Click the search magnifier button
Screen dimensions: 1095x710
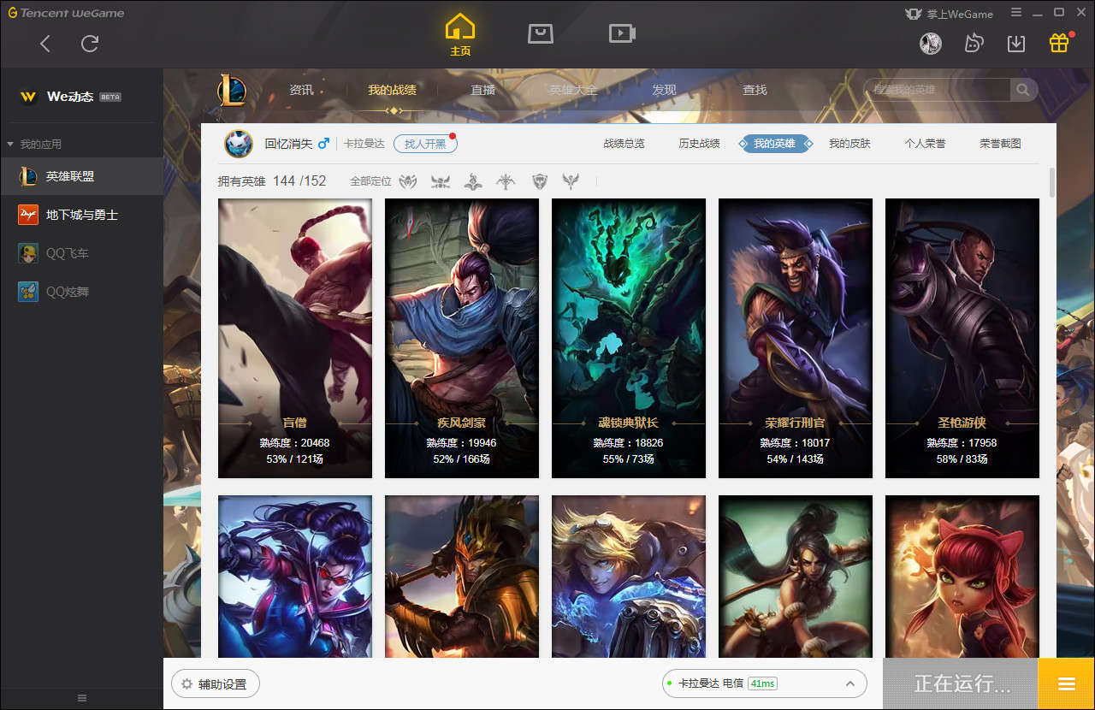coord(1023,90)
